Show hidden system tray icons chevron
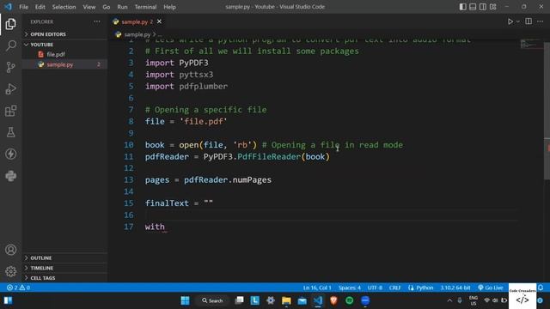550x309 pixels. coord(449,300)
